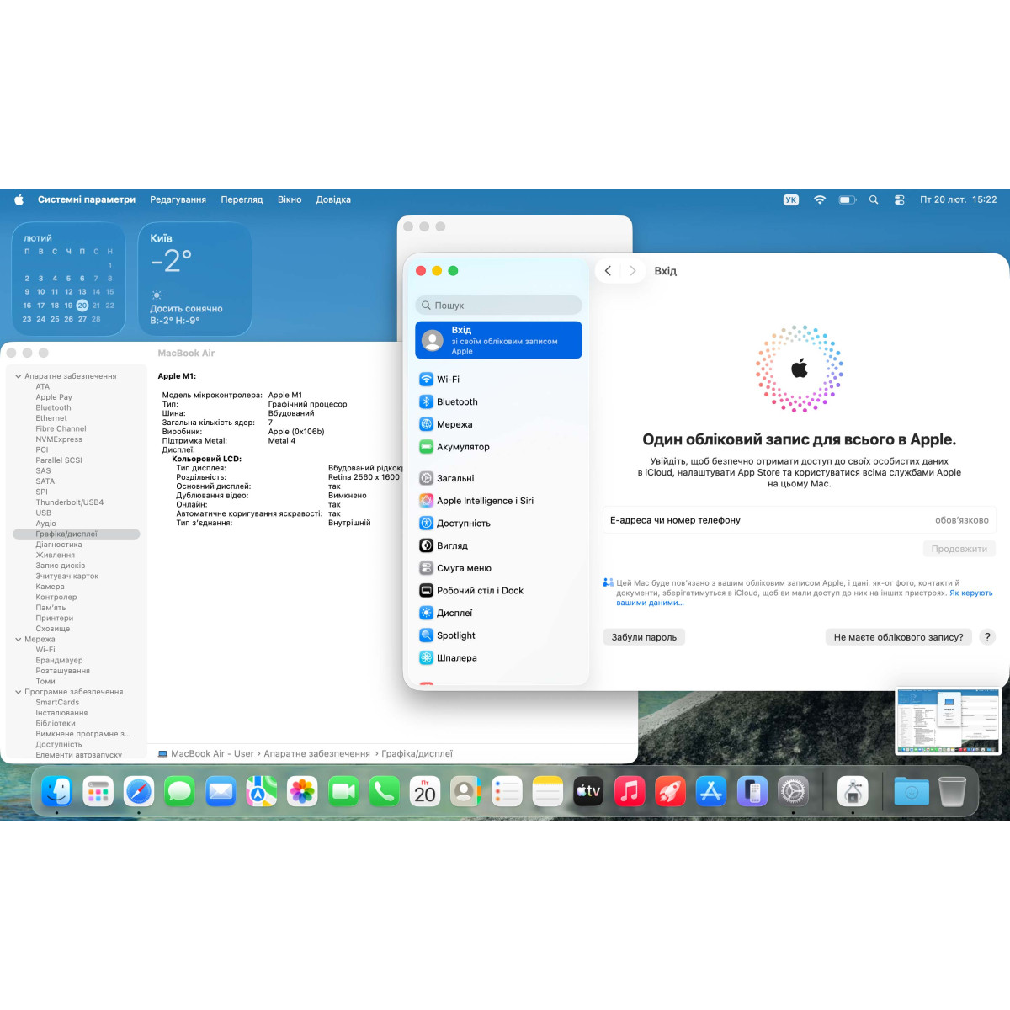Screen dimensions: 1010x1010
Task: Launch Safari from the Dock
Action: pos(139,791)
